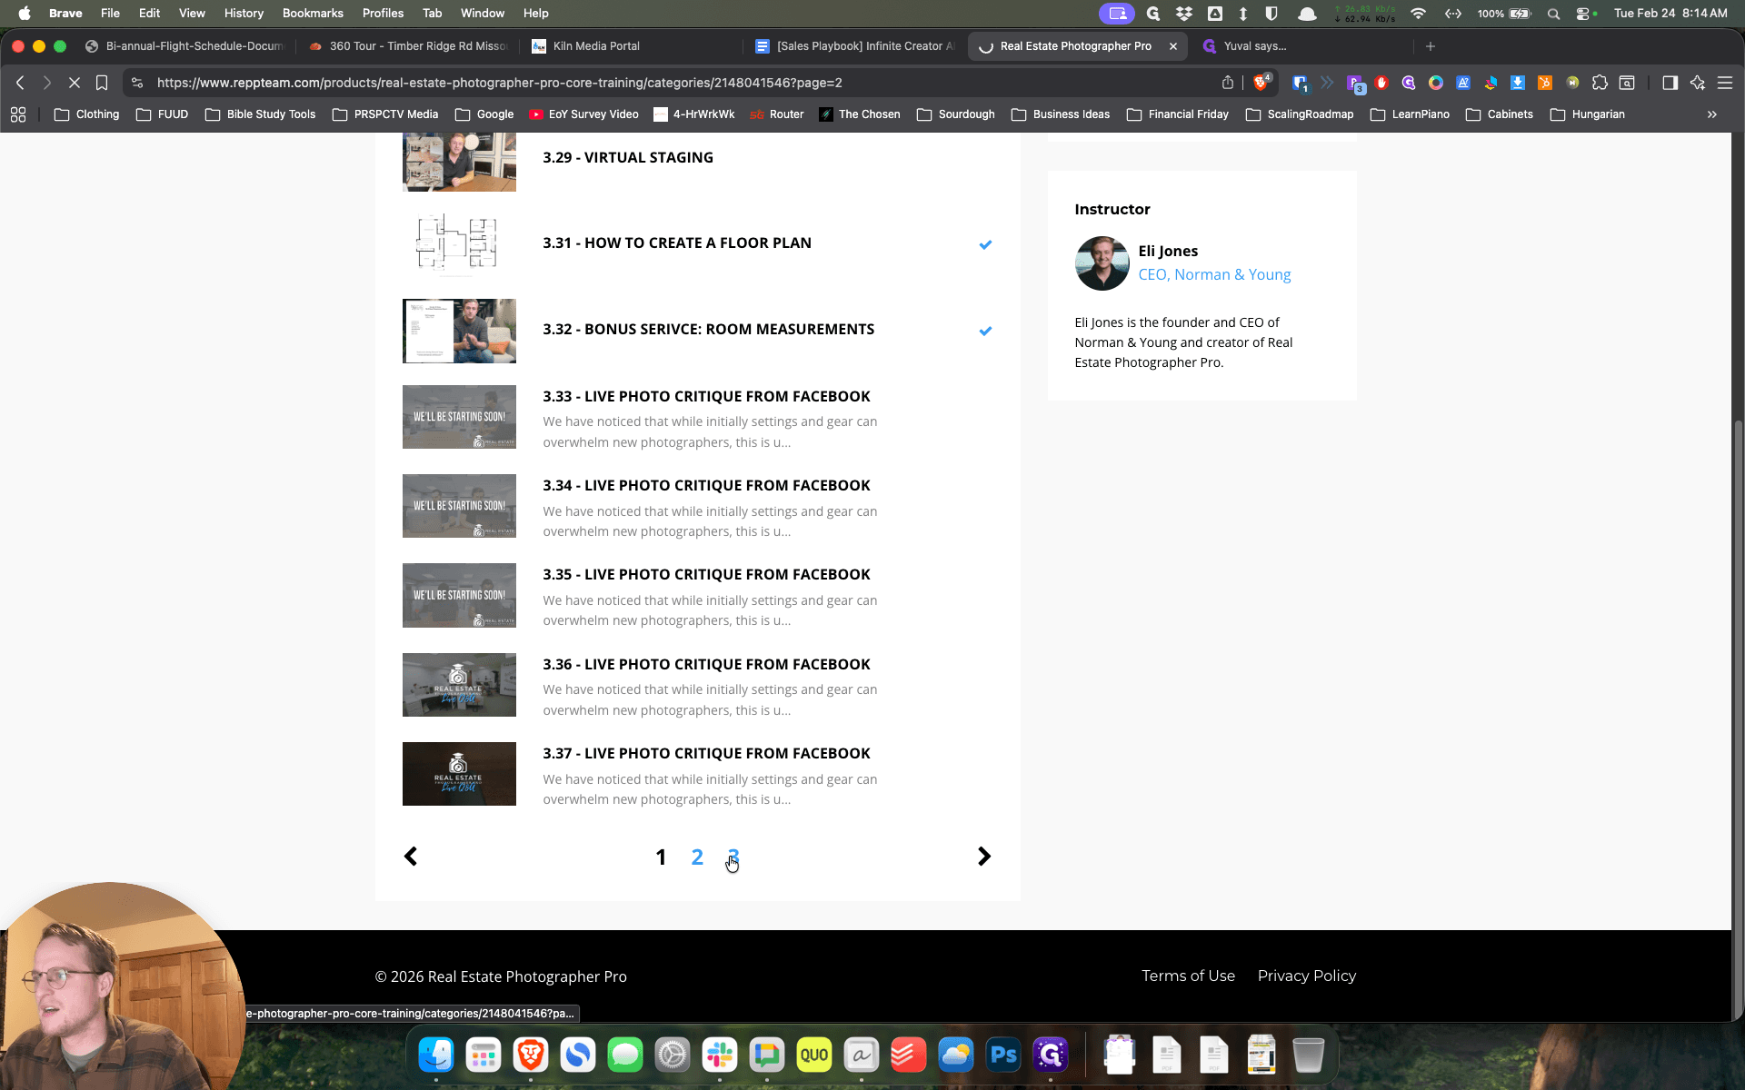
Task: Open the Sourdough bookmarks folder
Action: (956, 114)
